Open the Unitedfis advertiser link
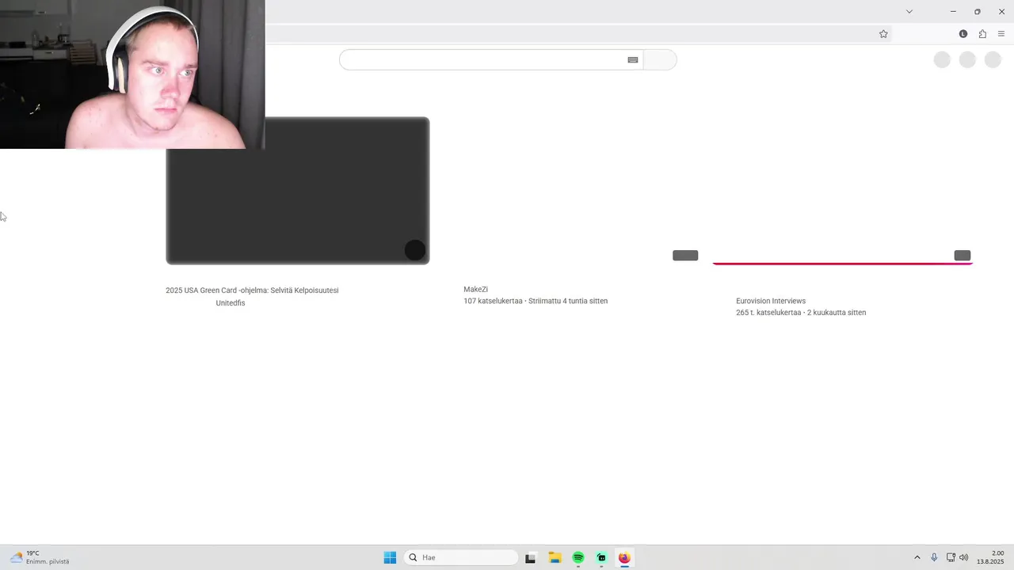The image size is (1014, 570). [231, 303]
